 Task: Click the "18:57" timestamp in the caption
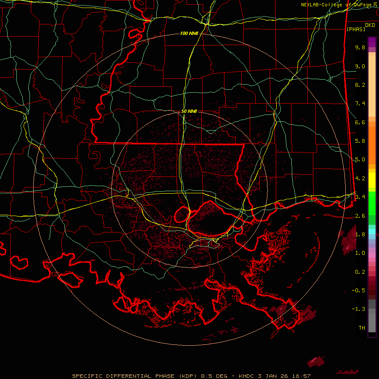[301, 376]
